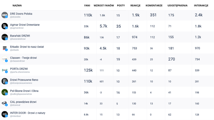Sort table by FANI column header

[87, 5]
